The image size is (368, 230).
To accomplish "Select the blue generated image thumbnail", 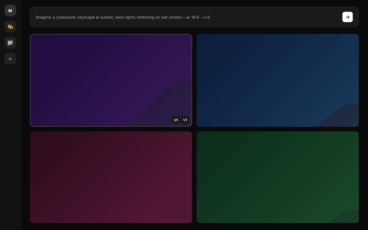I will (x=278, y=80).
